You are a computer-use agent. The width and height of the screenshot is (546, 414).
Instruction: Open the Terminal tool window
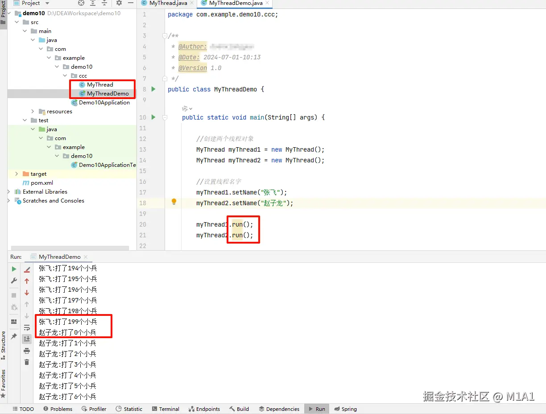coord(165,409)
